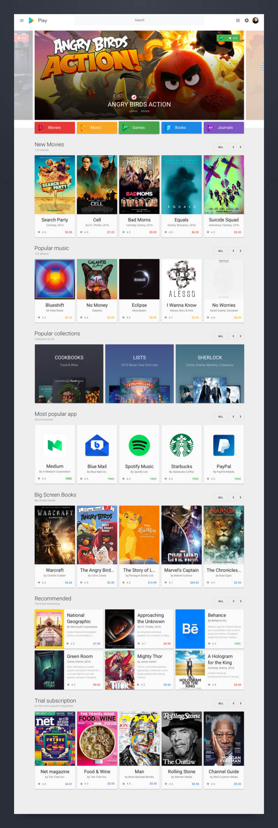Viewport: 278px width, 828px height.
Task: Select the Starbucks app icon
Action: [x=182, y=445]
